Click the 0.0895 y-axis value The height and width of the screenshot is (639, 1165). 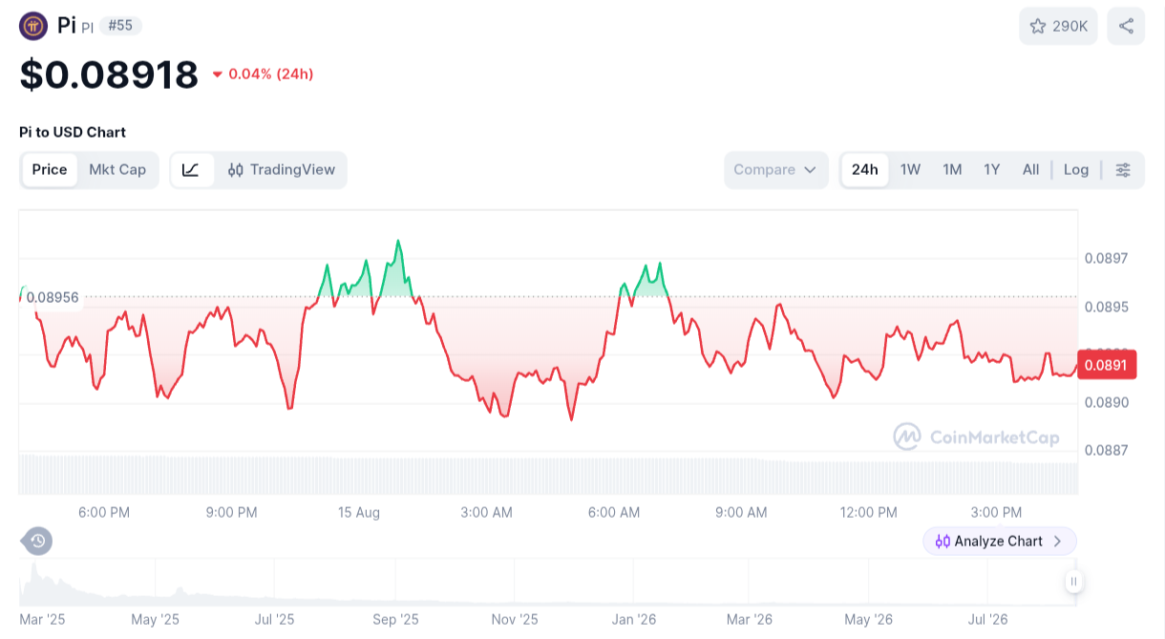(x=1106, y=307)
